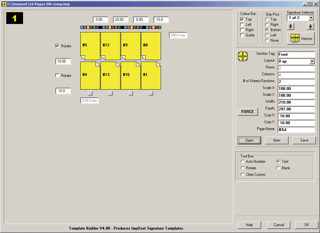The width and height of the screenshot is (320, 233).
Task: Expand the Layout 8 up dropdown
Action: pos(312,61)
